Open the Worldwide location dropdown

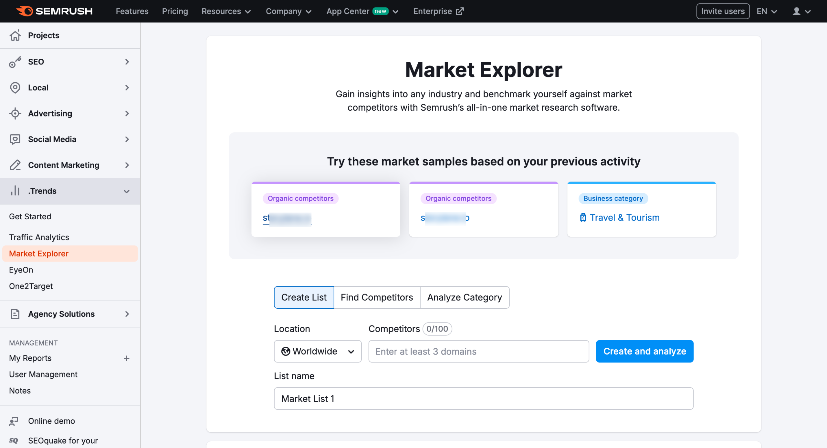[318, 351]
